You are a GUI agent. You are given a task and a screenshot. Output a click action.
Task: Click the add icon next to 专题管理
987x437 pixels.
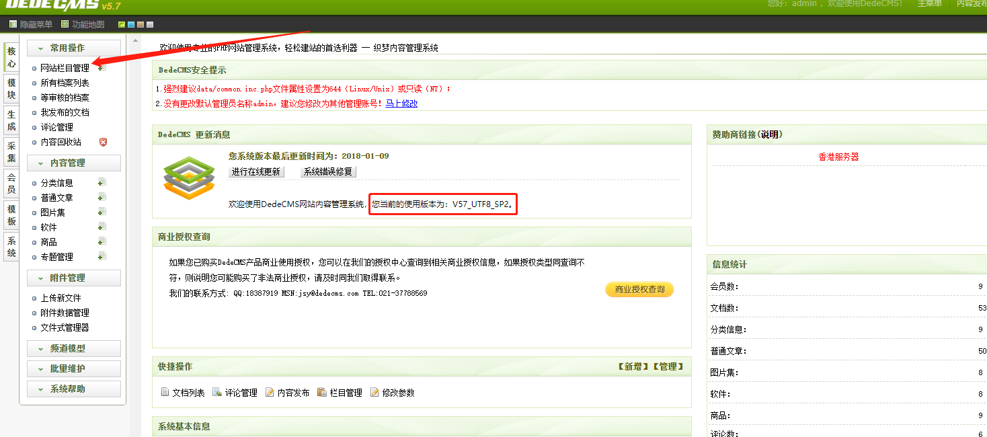click(x=102, y=256)
